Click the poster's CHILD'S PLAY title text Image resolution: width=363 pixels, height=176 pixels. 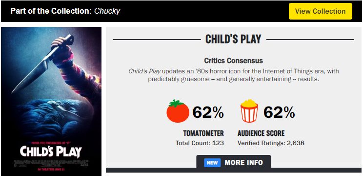click(51, 152)
